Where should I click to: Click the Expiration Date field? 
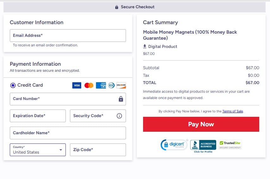click(38, 116)
